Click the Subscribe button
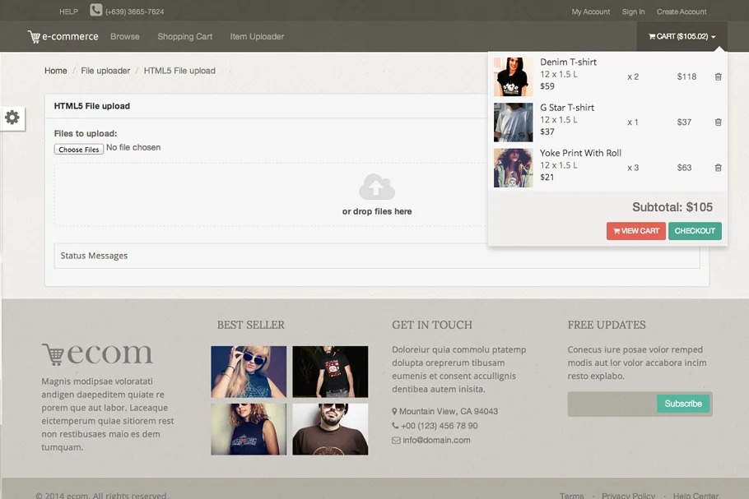Image resolution: width=749 pixels, height=499 pixels. pyautogui.click(x=683, y=404)
